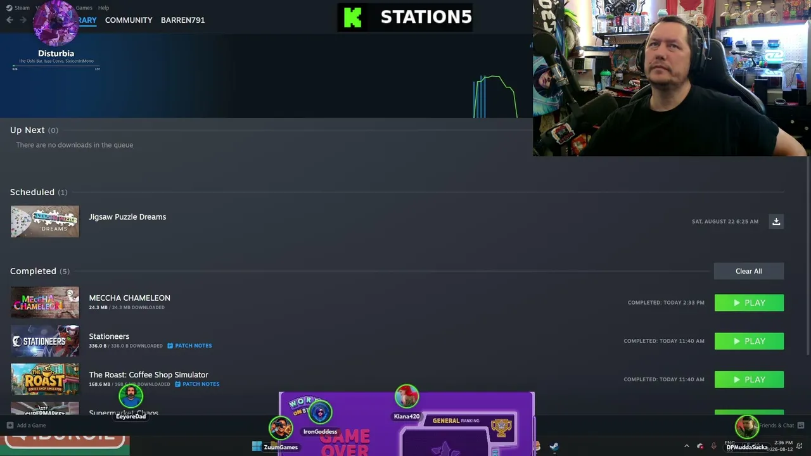This screenshot has width=811, height=456.
Task: Play The Roast: Coffee Shop Simulator
Action: (x=749, y=379)
